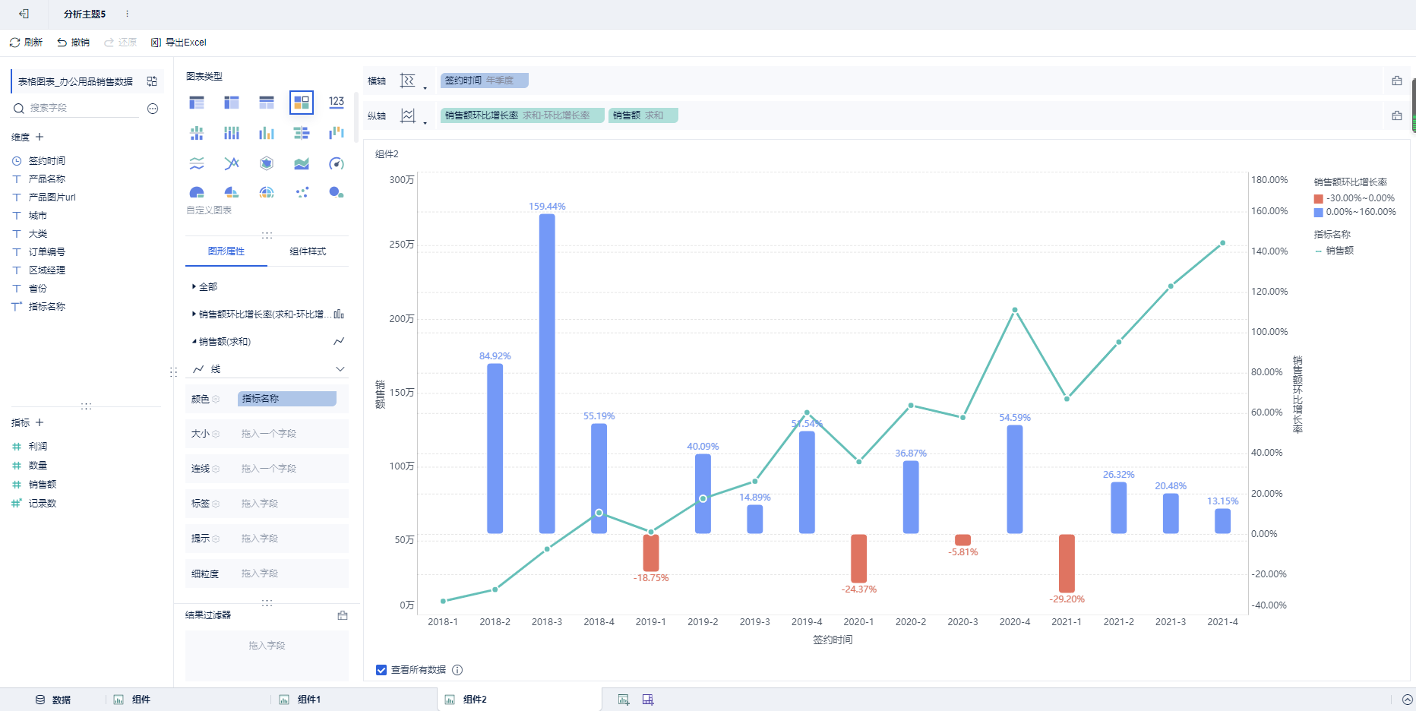1416x711 pixels.
Task: Choose the radar chart type icon
Action: (267, 163)
